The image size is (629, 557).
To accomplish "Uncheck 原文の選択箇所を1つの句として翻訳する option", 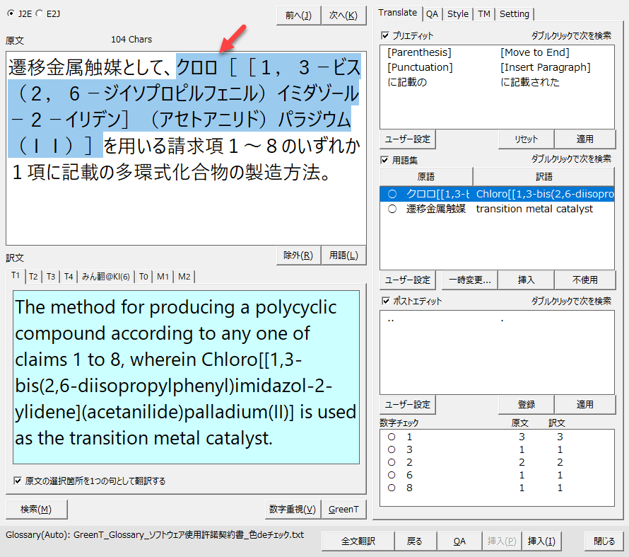I will click(x=18, y=481).
